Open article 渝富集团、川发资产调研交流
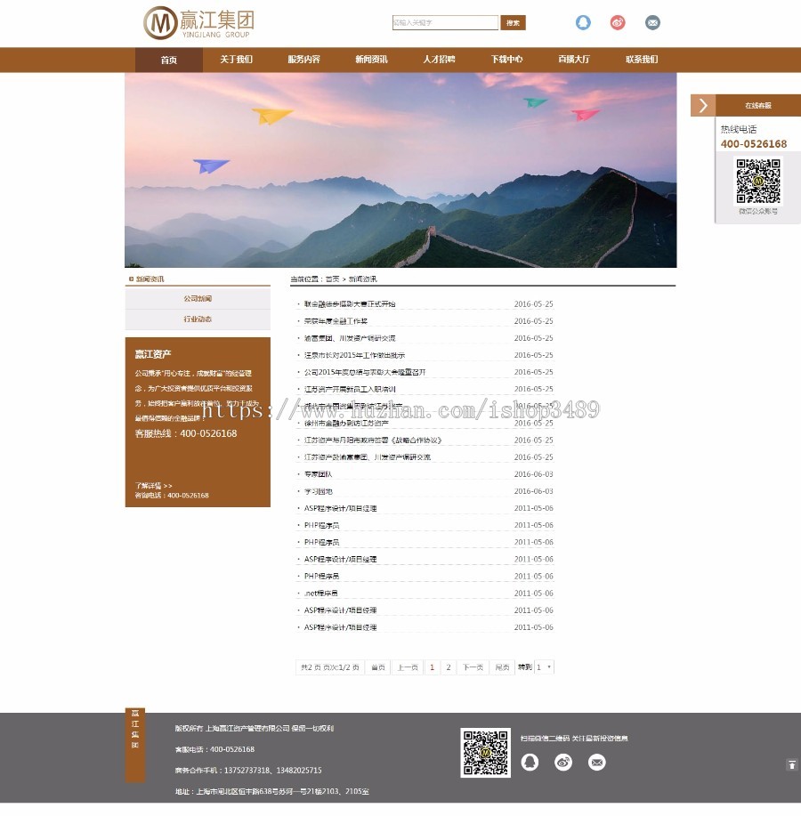The image size is (801, 816). pyautogui.click(x=350, y=338)
